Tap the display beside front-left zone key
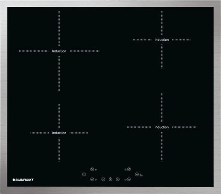The width and height of the screenshot is (221, 194). point(96,180)
